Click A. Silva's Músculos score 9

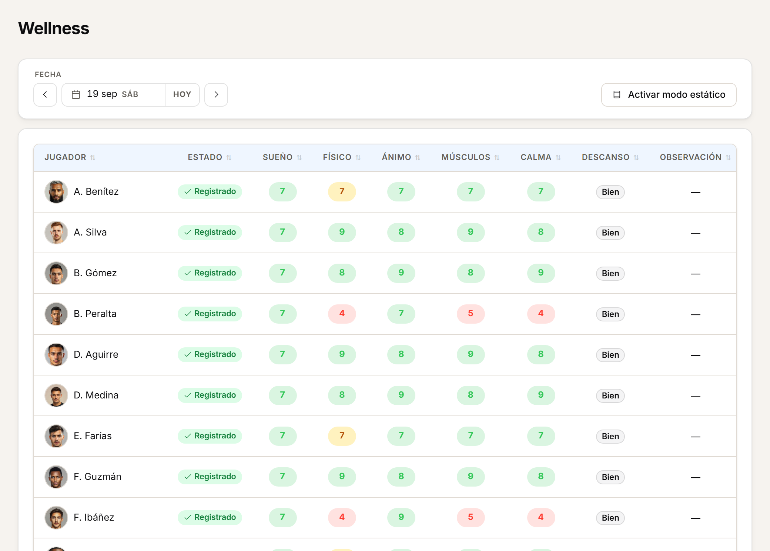click(471, 232)
